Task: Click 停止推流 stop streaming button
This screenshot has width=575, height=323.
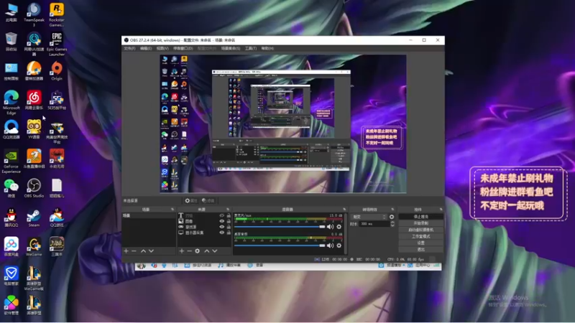Action: tap(420, 217)
